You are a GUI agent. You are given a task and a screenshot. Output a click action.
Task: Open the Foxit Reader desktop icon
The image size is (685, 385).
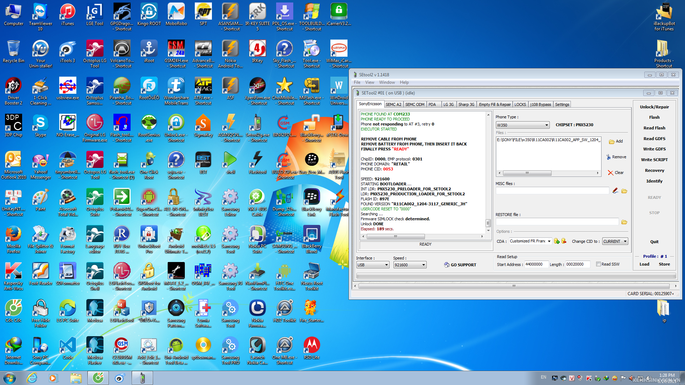click(x=40, y=274)
